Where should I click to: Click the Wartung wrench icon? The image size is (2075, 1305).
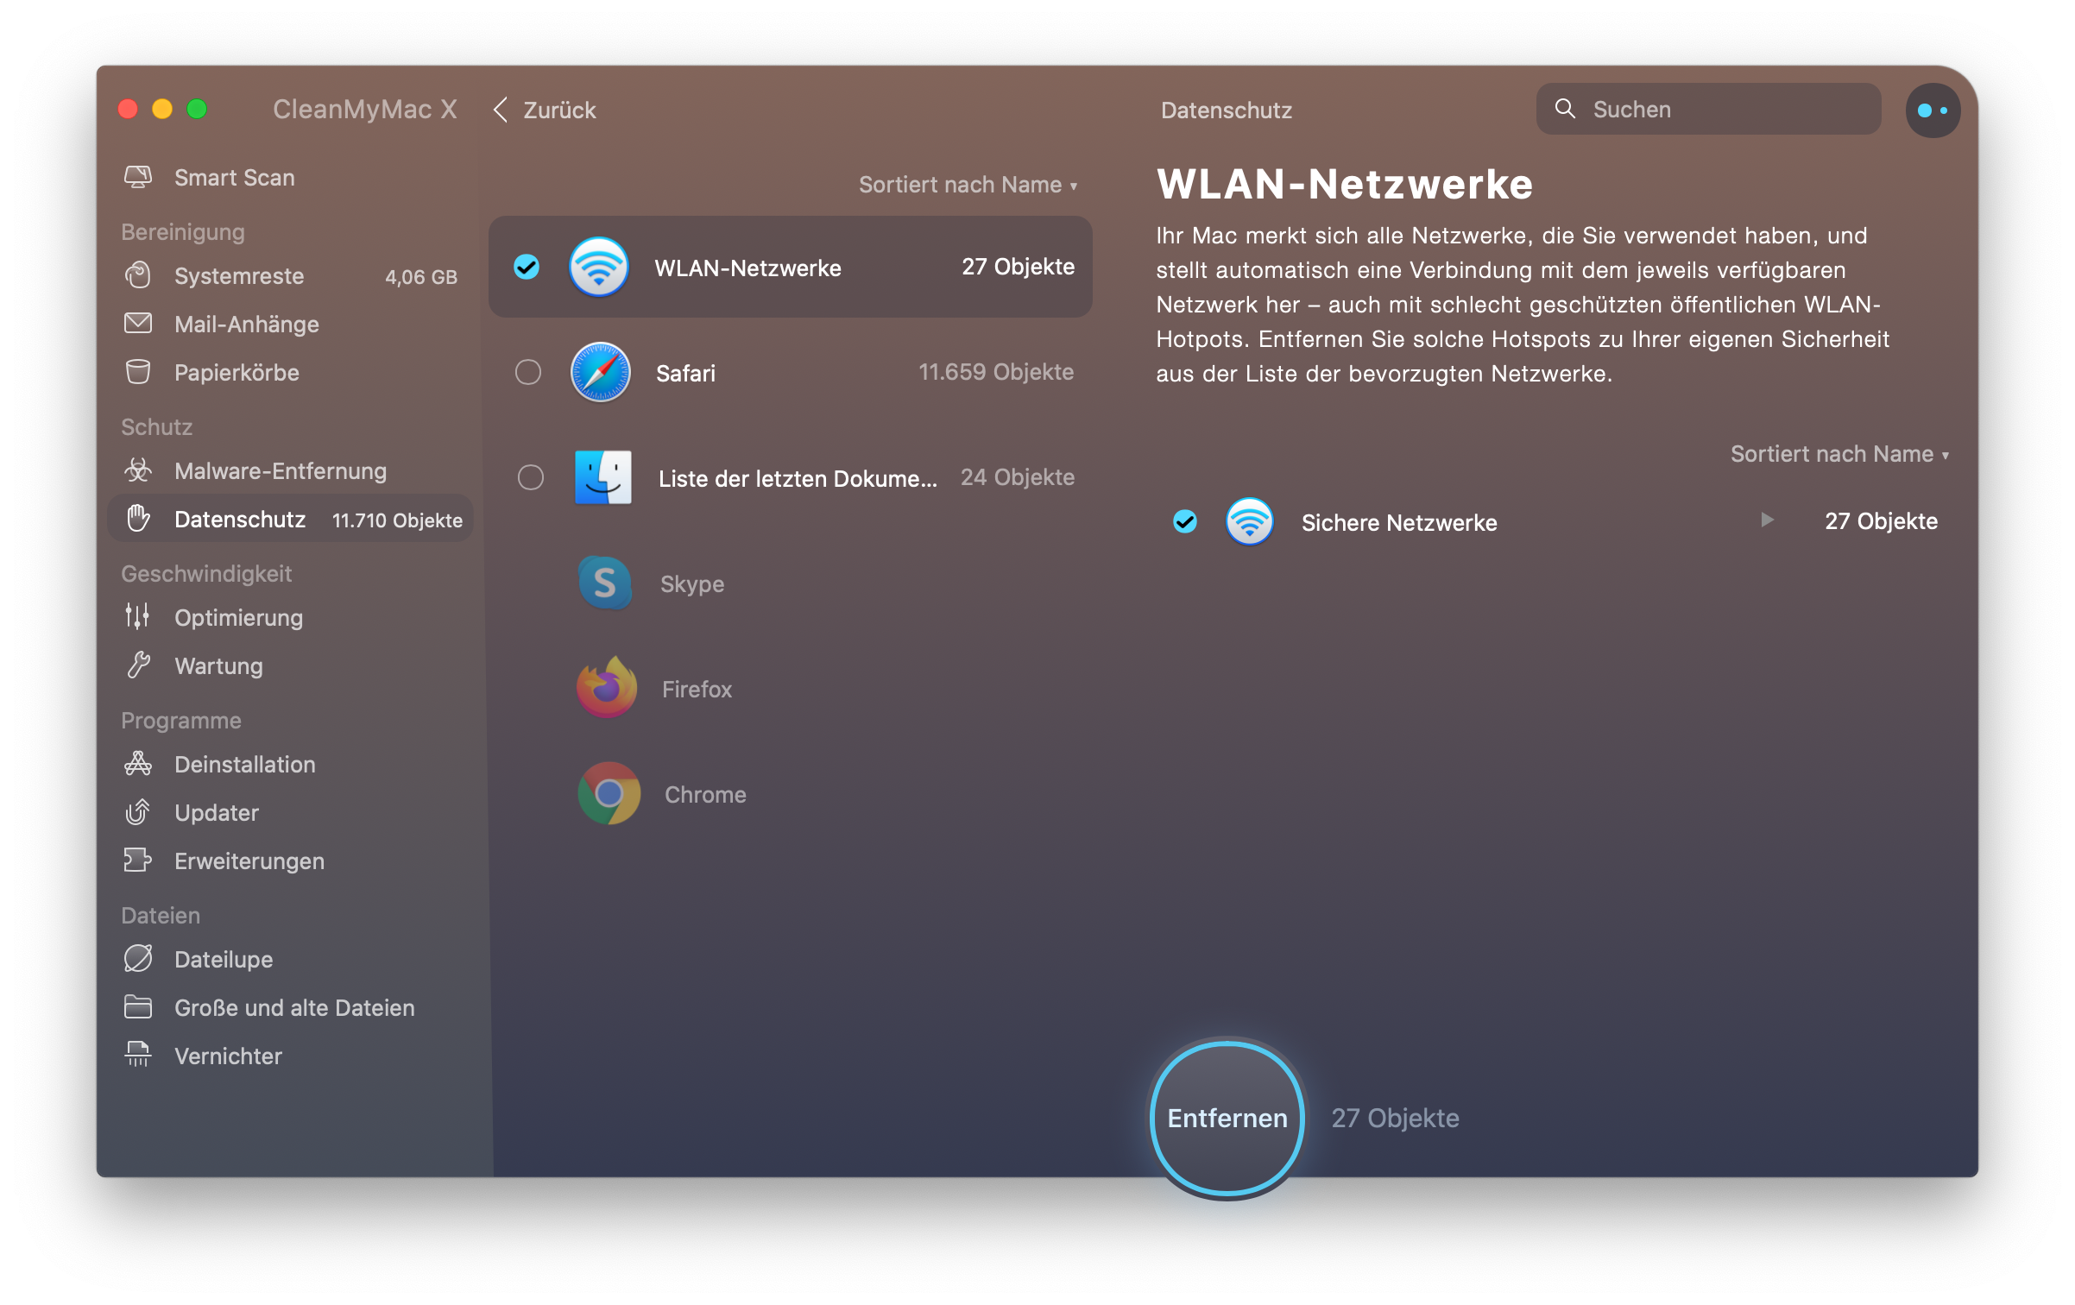coord(138,665)
